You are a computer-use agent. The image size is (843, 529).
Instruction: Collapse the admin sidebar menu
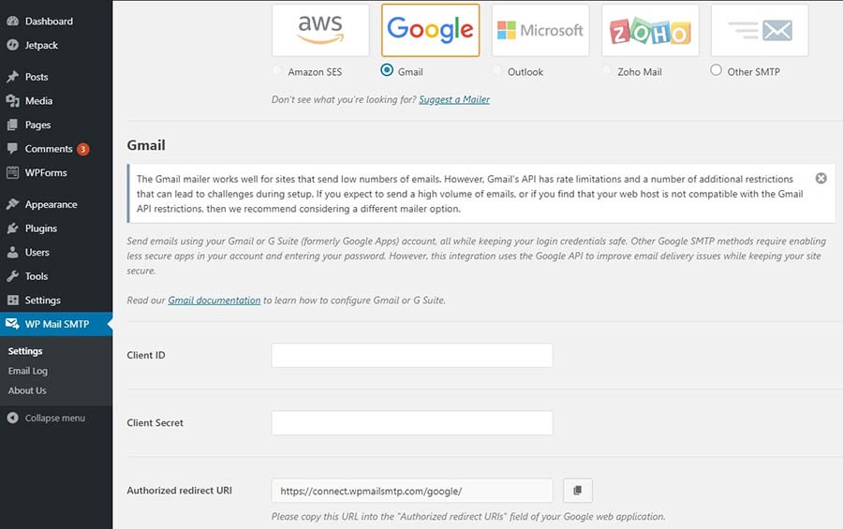[x=54, y=418]
